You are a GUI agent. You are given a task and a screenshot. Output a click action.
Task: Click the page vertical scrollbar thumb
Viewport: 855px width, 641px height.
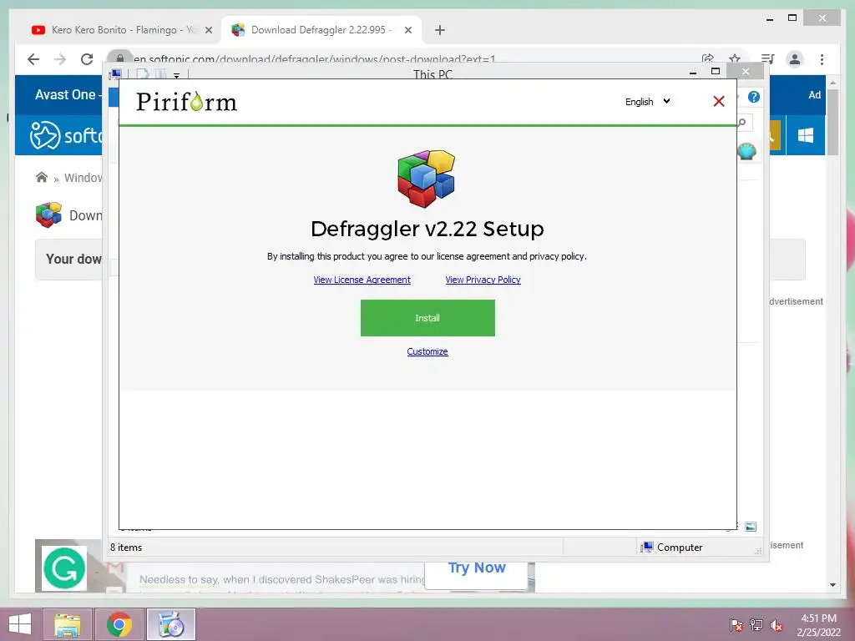tap(832, 123)
